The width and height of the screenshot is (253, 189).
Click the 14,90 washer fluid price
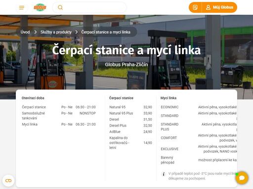click(x=148, y=143)
